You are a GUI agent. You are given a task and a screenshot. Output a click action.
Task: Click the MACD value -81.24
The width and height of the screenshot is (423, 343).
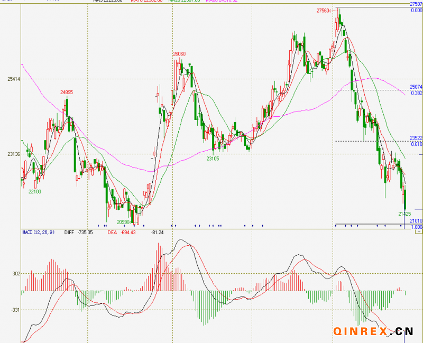click(x=157, y=232)
